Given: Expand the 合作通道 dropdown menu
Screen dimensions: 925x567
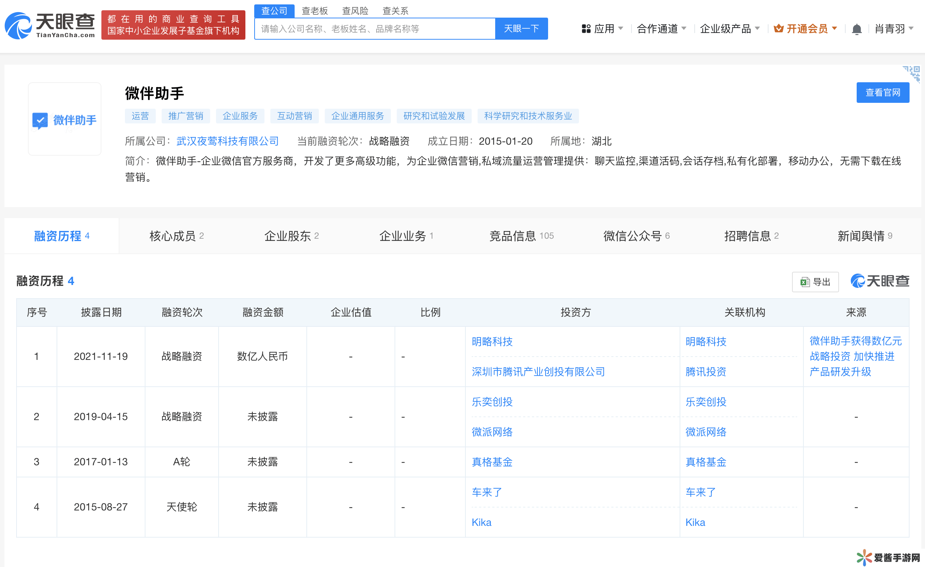Looking at the screenshot, I should [x=661, y=29].
